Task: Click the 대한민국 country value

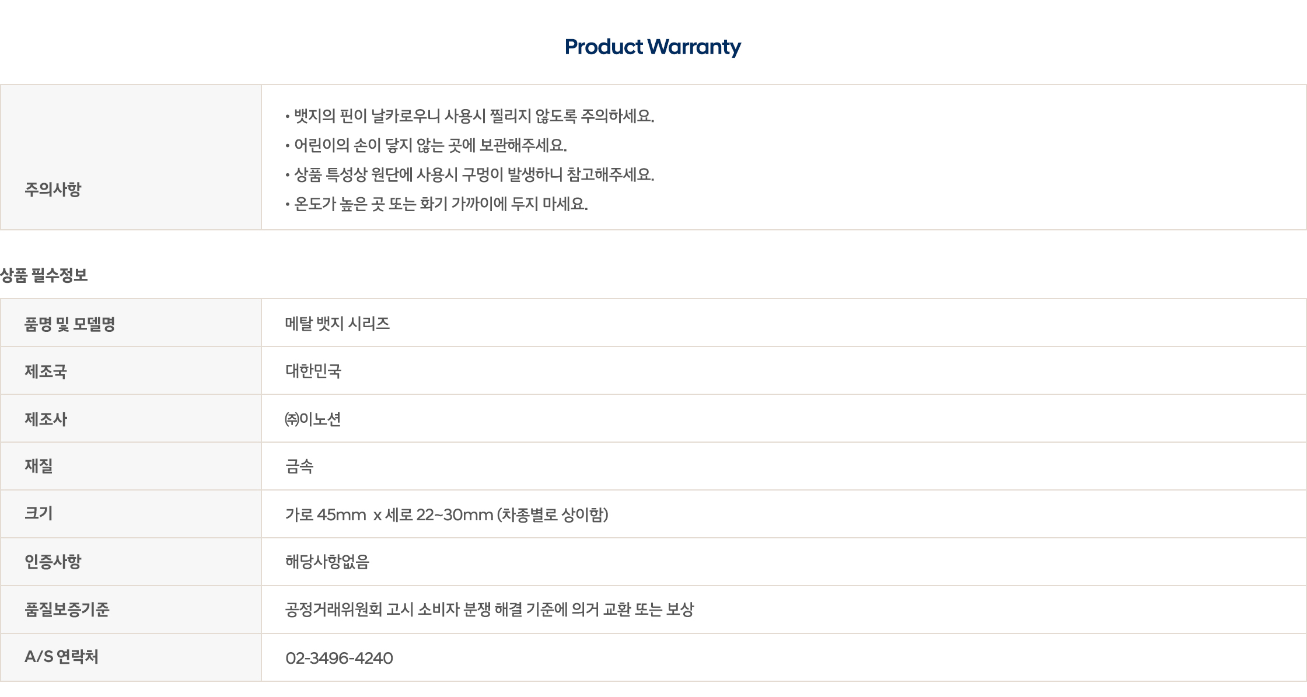Action: tap(313, 372)
